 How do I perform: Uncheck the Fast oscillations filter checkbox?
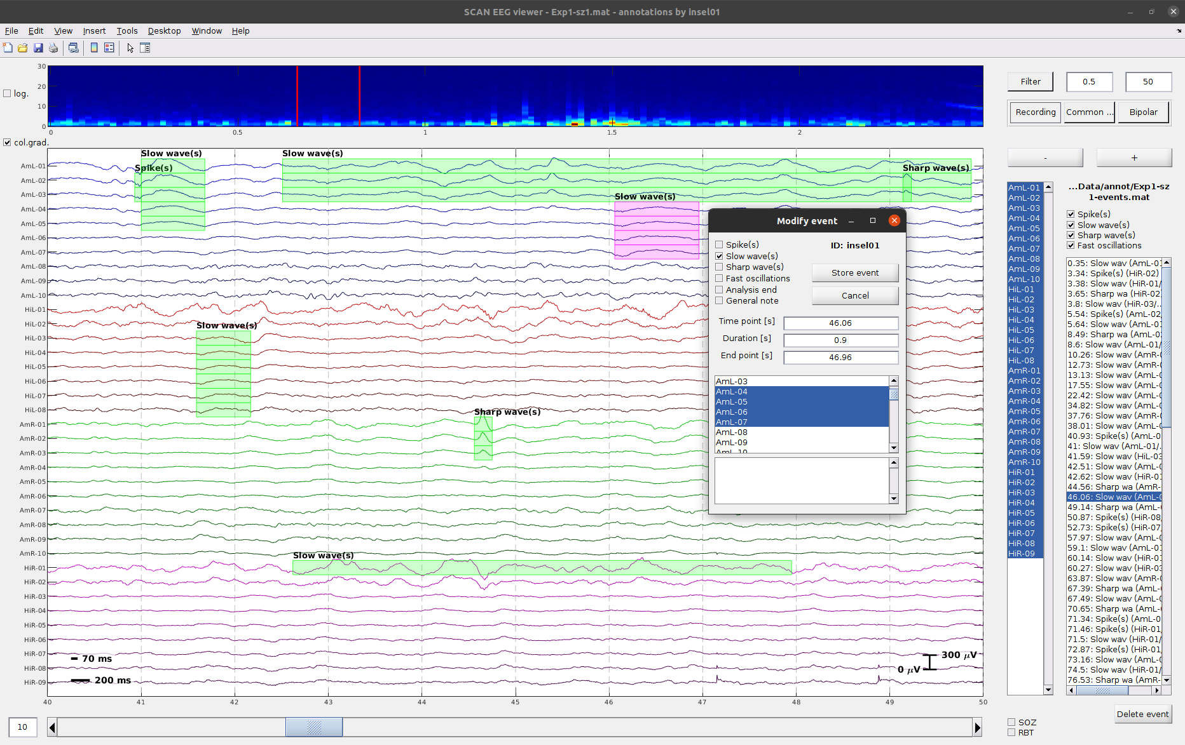(x=1071, y=245)
